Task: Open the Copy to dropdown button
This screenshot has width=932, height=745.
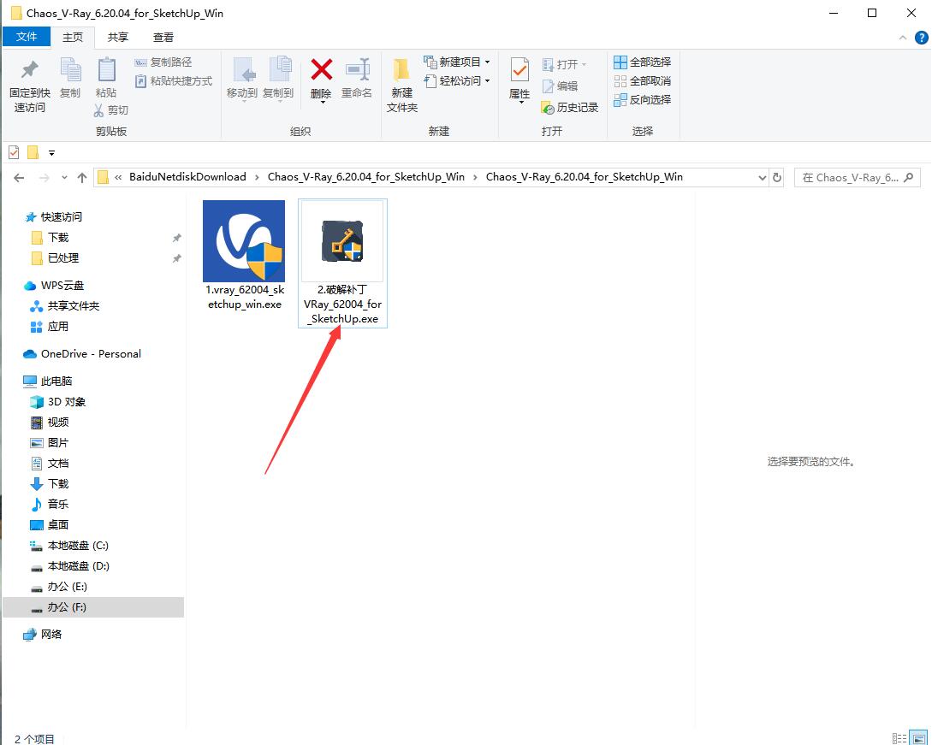Action: [278, 80]
